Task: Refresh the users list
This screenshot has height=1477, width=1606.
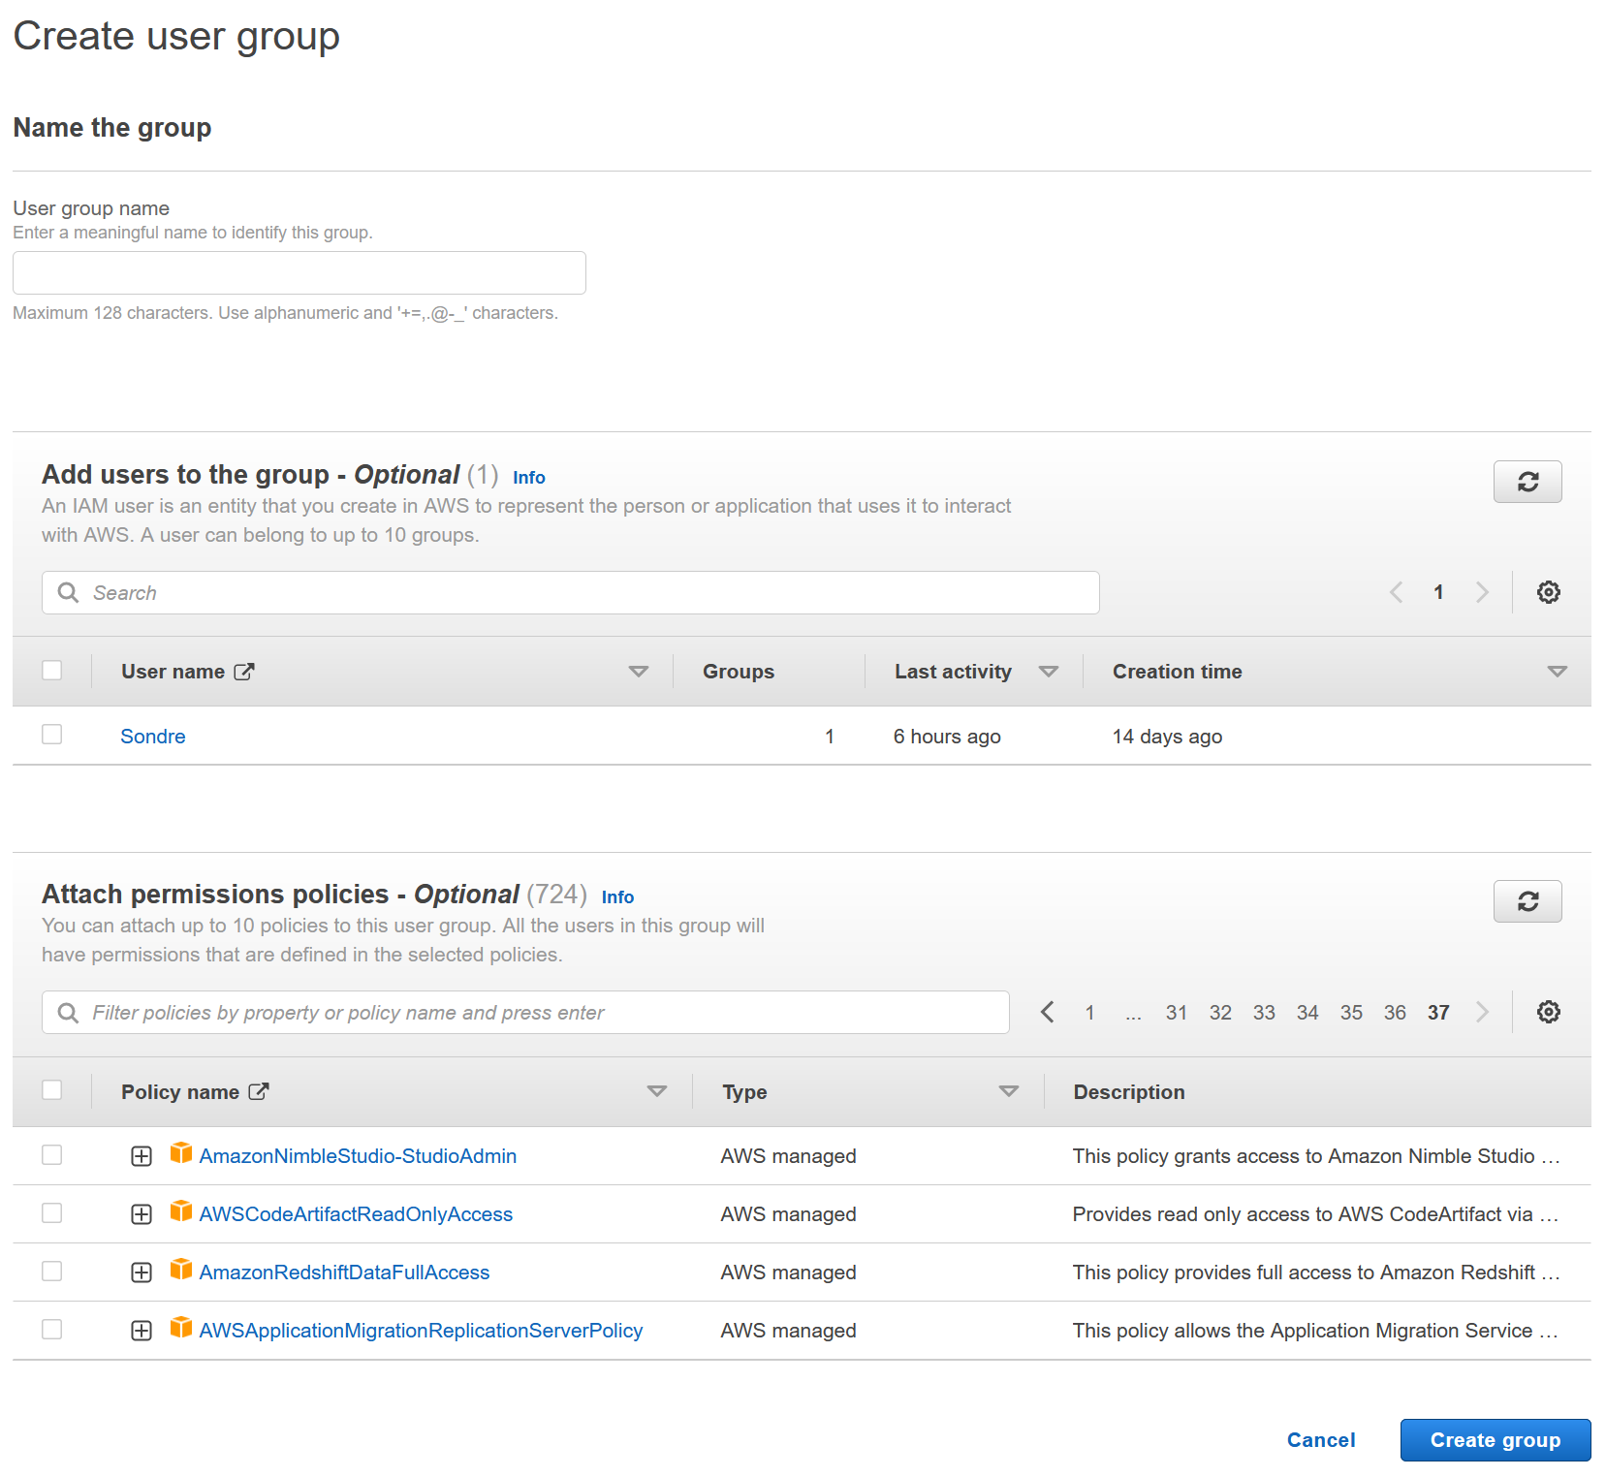Action: (1527, 482)
